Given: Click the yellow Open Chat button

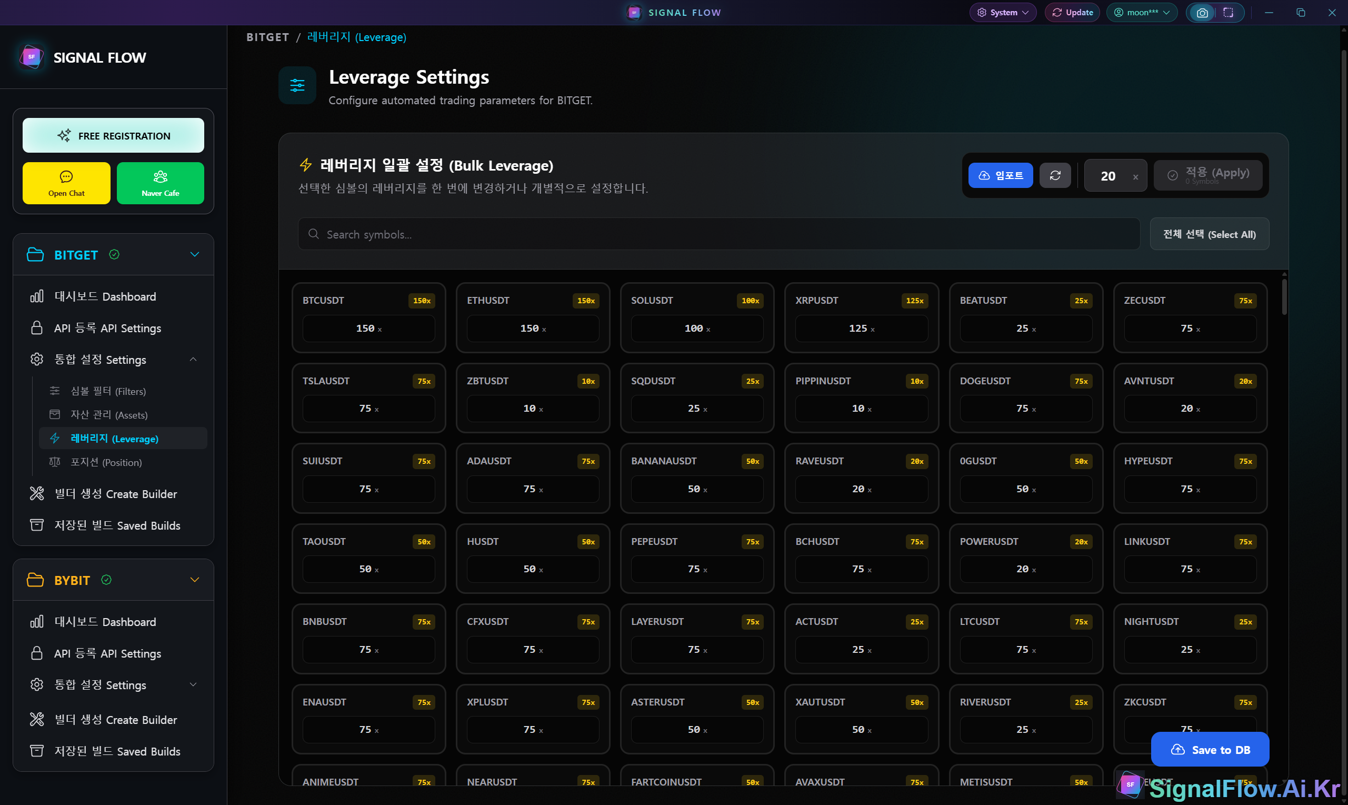Looking at the screenshot, I should tap(66, 183).
